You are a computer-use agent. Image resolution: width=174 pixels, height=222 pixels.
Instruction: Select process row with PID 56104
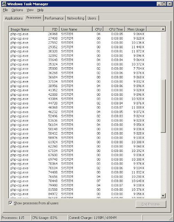coord(85,125)
